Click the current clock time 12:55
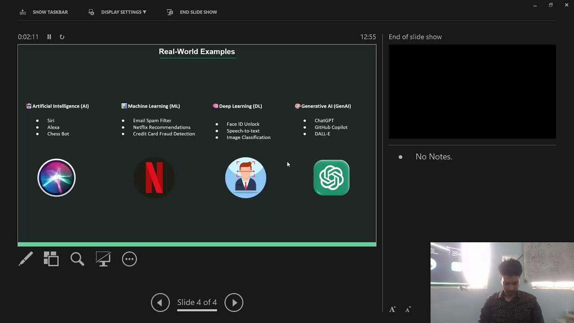 (x=368, y=37)
